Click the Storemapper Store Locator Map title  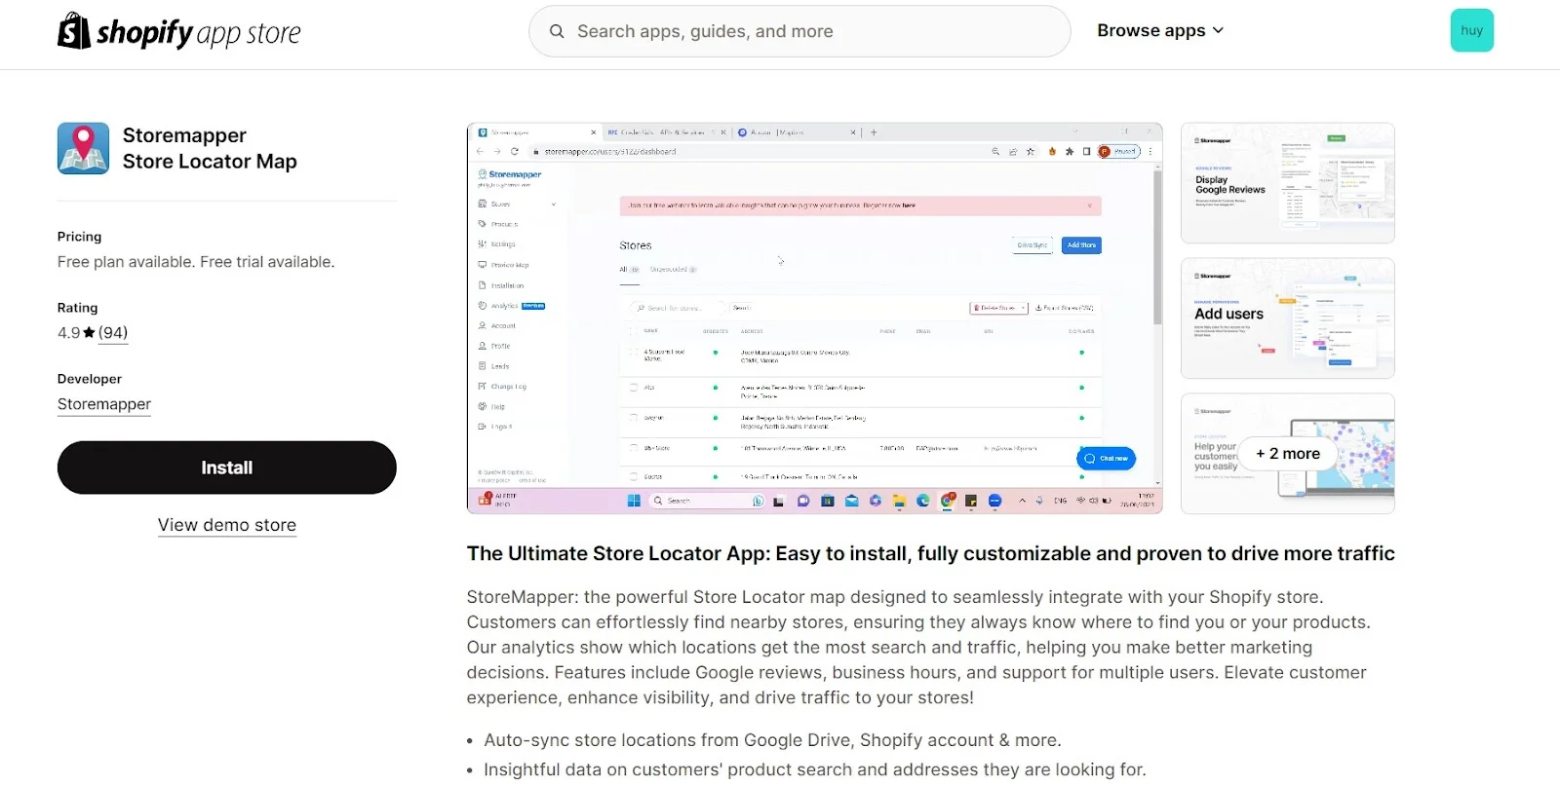click(210, 148)
